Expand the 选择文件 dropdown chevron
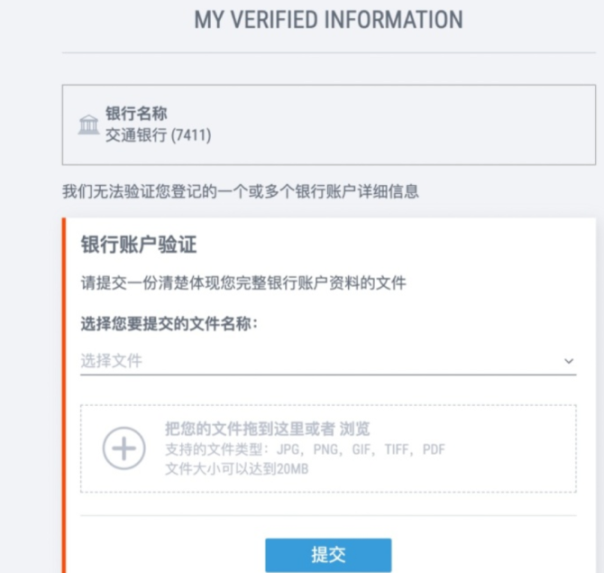Image resolution: width=604 pixels, height=573 pixels. point(569,361)
